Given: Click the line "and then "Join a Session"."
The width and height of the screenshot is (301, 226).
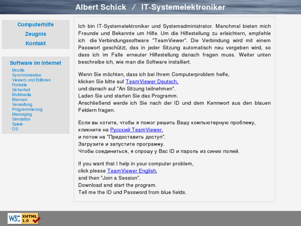Looking at the screenshot, I should click(109, 178).
